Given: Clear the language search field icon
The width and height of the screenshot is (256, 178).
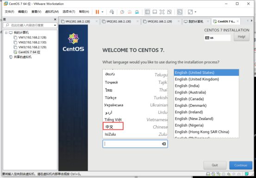Looking at the screenshot, I should click(x=163, y=144).
